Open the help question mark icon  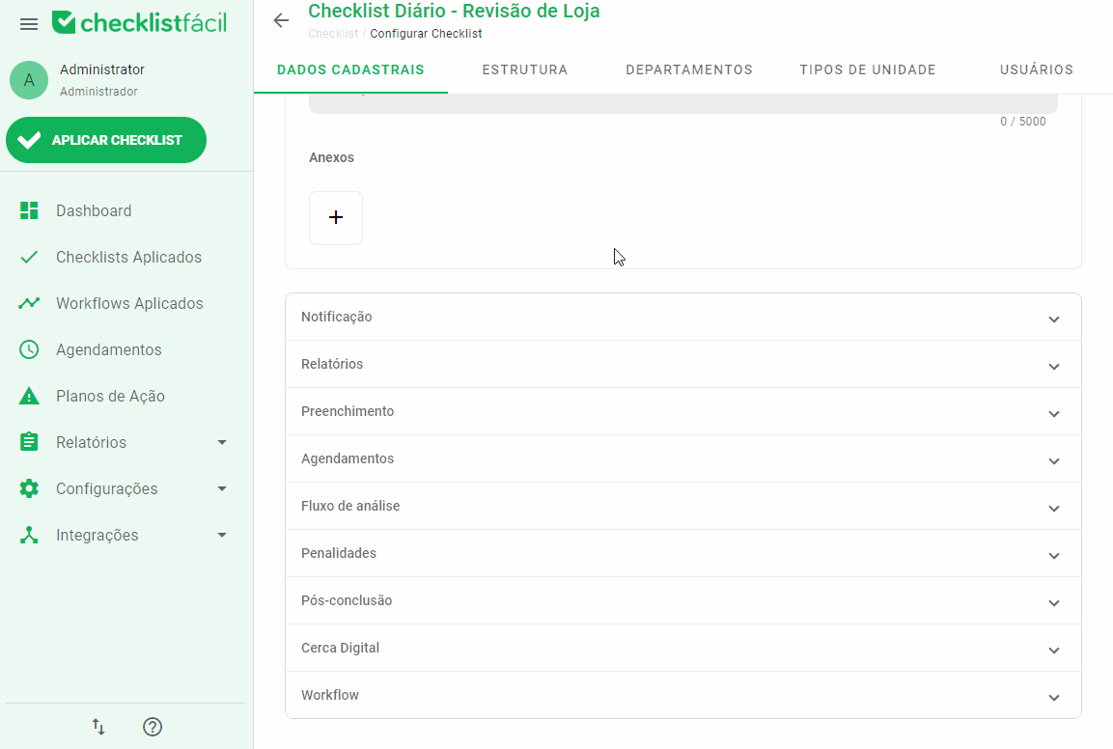pyautogui.click(x=153, y=727)
